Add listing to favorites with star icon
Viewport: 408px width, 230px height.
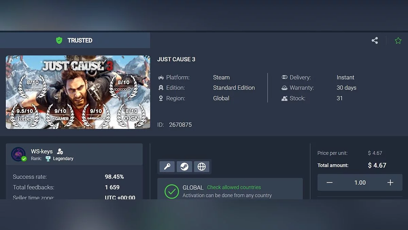tap(398, 41)
